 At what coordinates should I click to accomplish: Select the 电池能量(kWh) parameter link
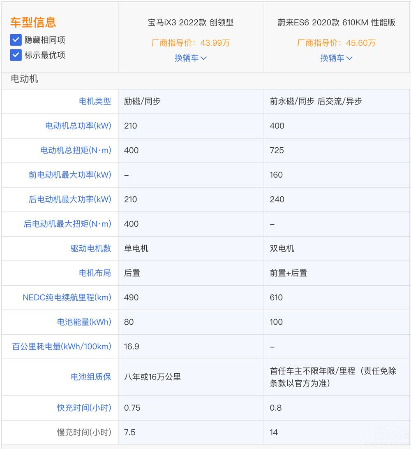click(84, 322)
